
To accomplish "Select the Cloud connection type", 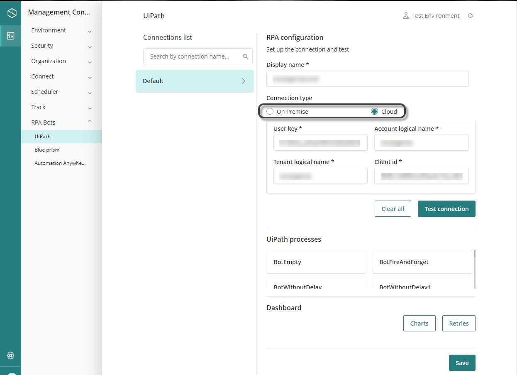I will click(x=374, y=111).
